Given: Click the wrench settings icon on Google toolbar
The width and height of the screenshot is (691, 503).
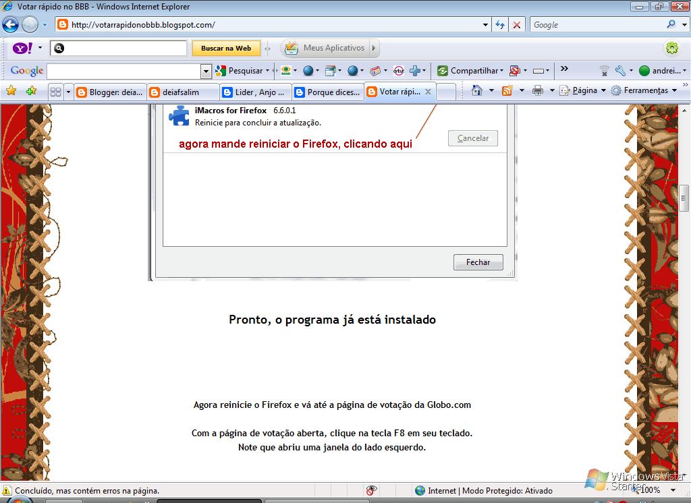Looking at the screenshot, I should tap(621, 71).
